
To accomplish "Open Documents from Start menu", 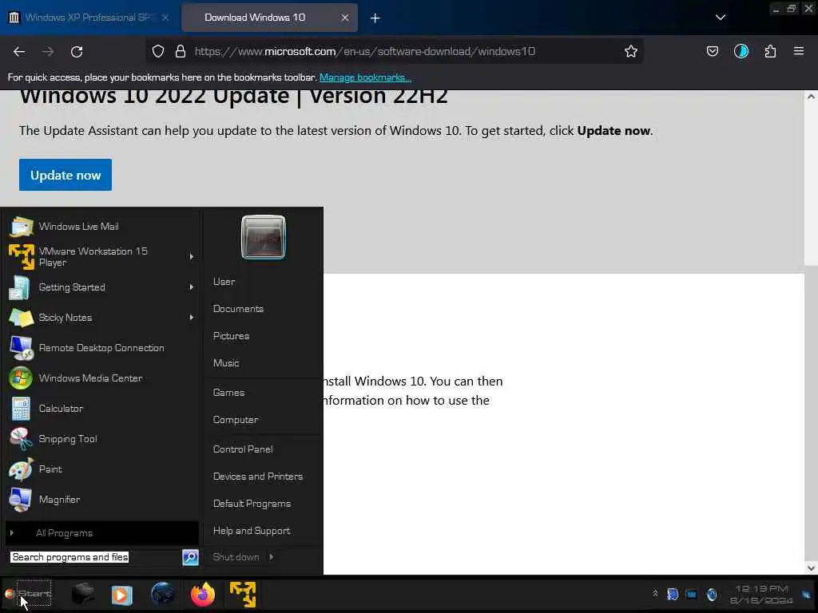I will (238, 309).
